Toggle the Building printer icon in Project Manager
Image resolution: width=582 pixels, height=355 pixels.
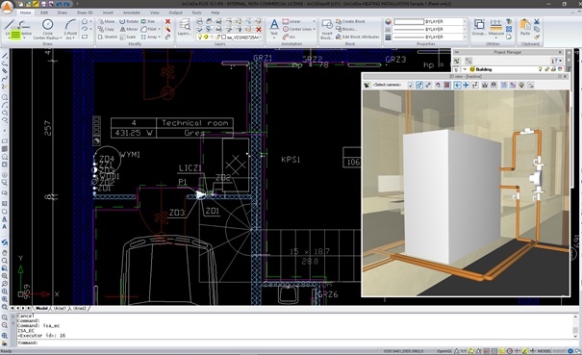click(x=553, y=69)
